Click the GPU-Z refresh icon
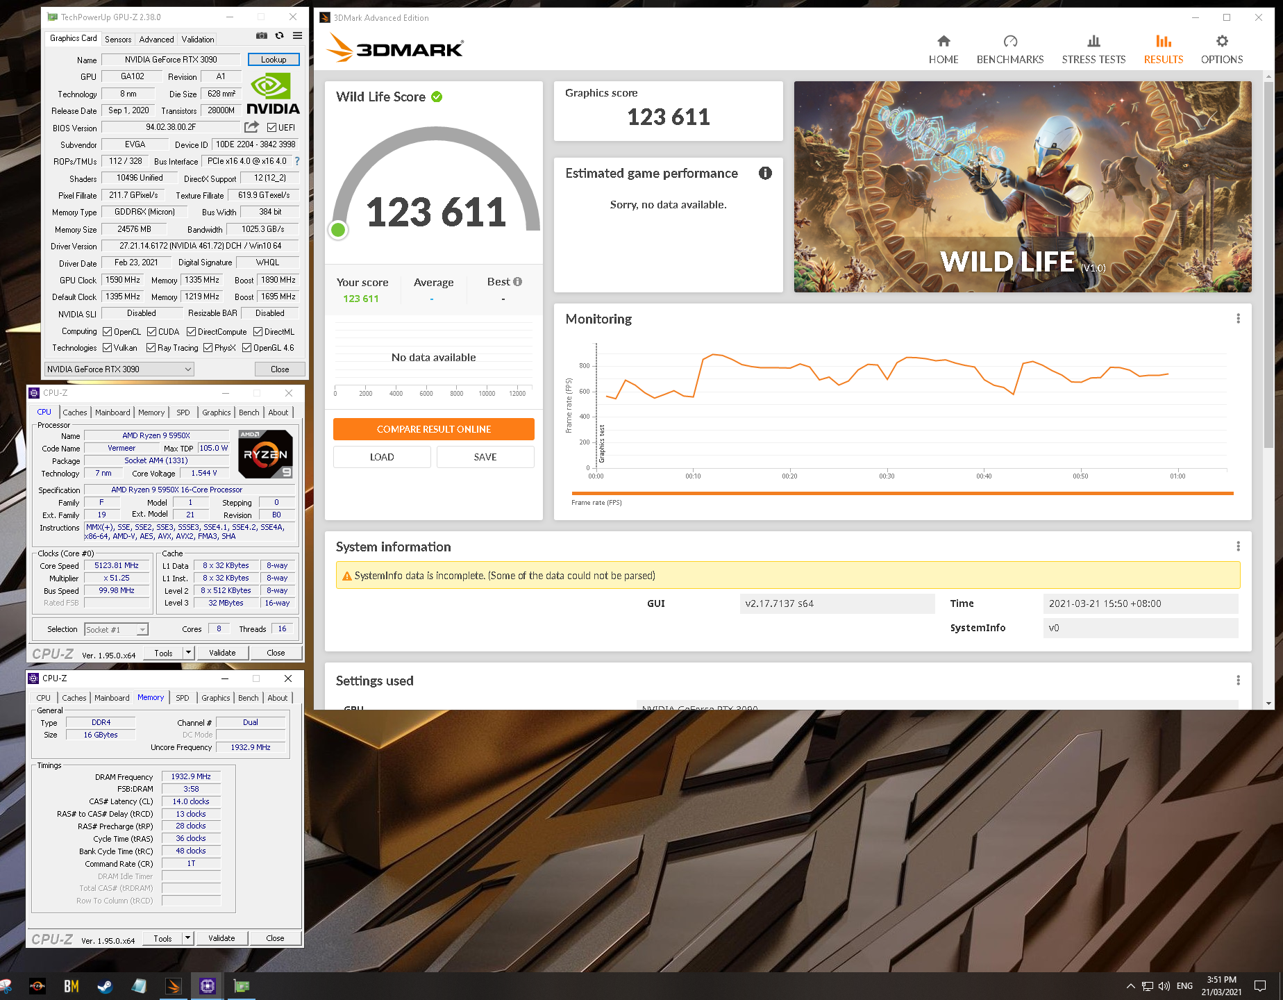The width and height of the screenshot is (1283, 1000). click(279, 35)
